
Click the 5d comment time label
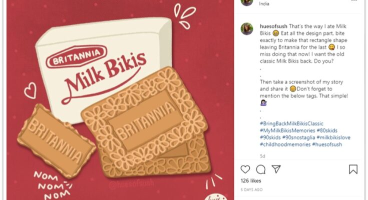point(262,156)
